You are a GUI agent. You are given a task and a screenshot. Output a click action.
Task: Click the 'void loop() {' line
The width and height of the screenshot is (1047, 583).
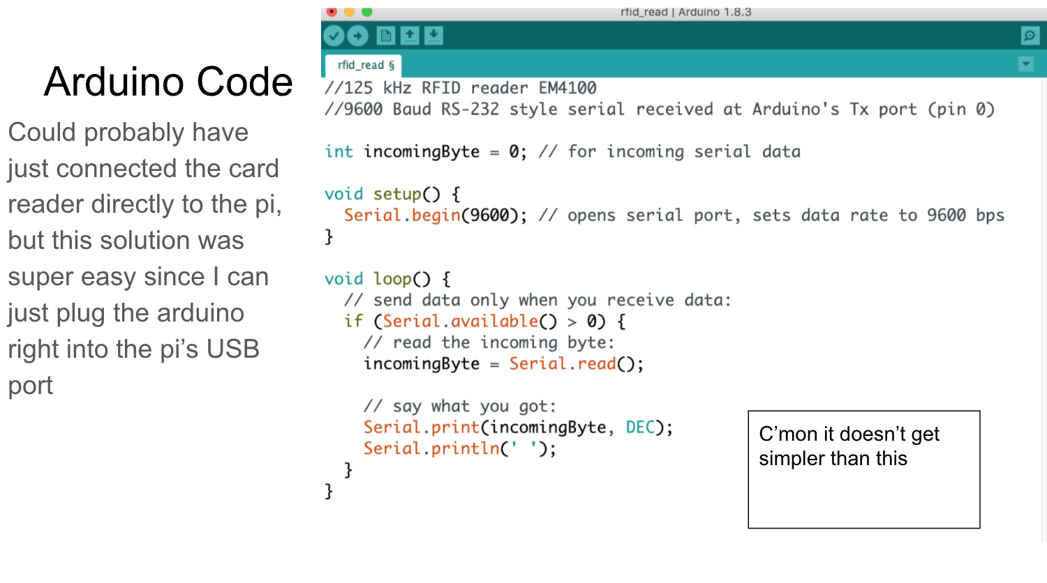[387, 279]
